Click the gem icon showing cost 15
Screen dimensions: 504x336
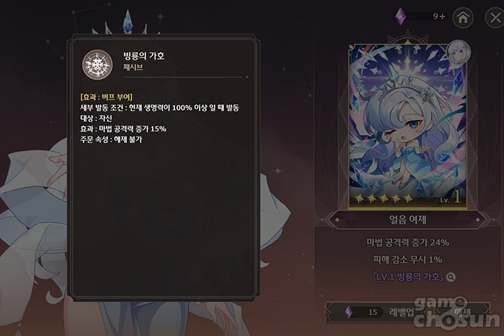pos(348,312)
